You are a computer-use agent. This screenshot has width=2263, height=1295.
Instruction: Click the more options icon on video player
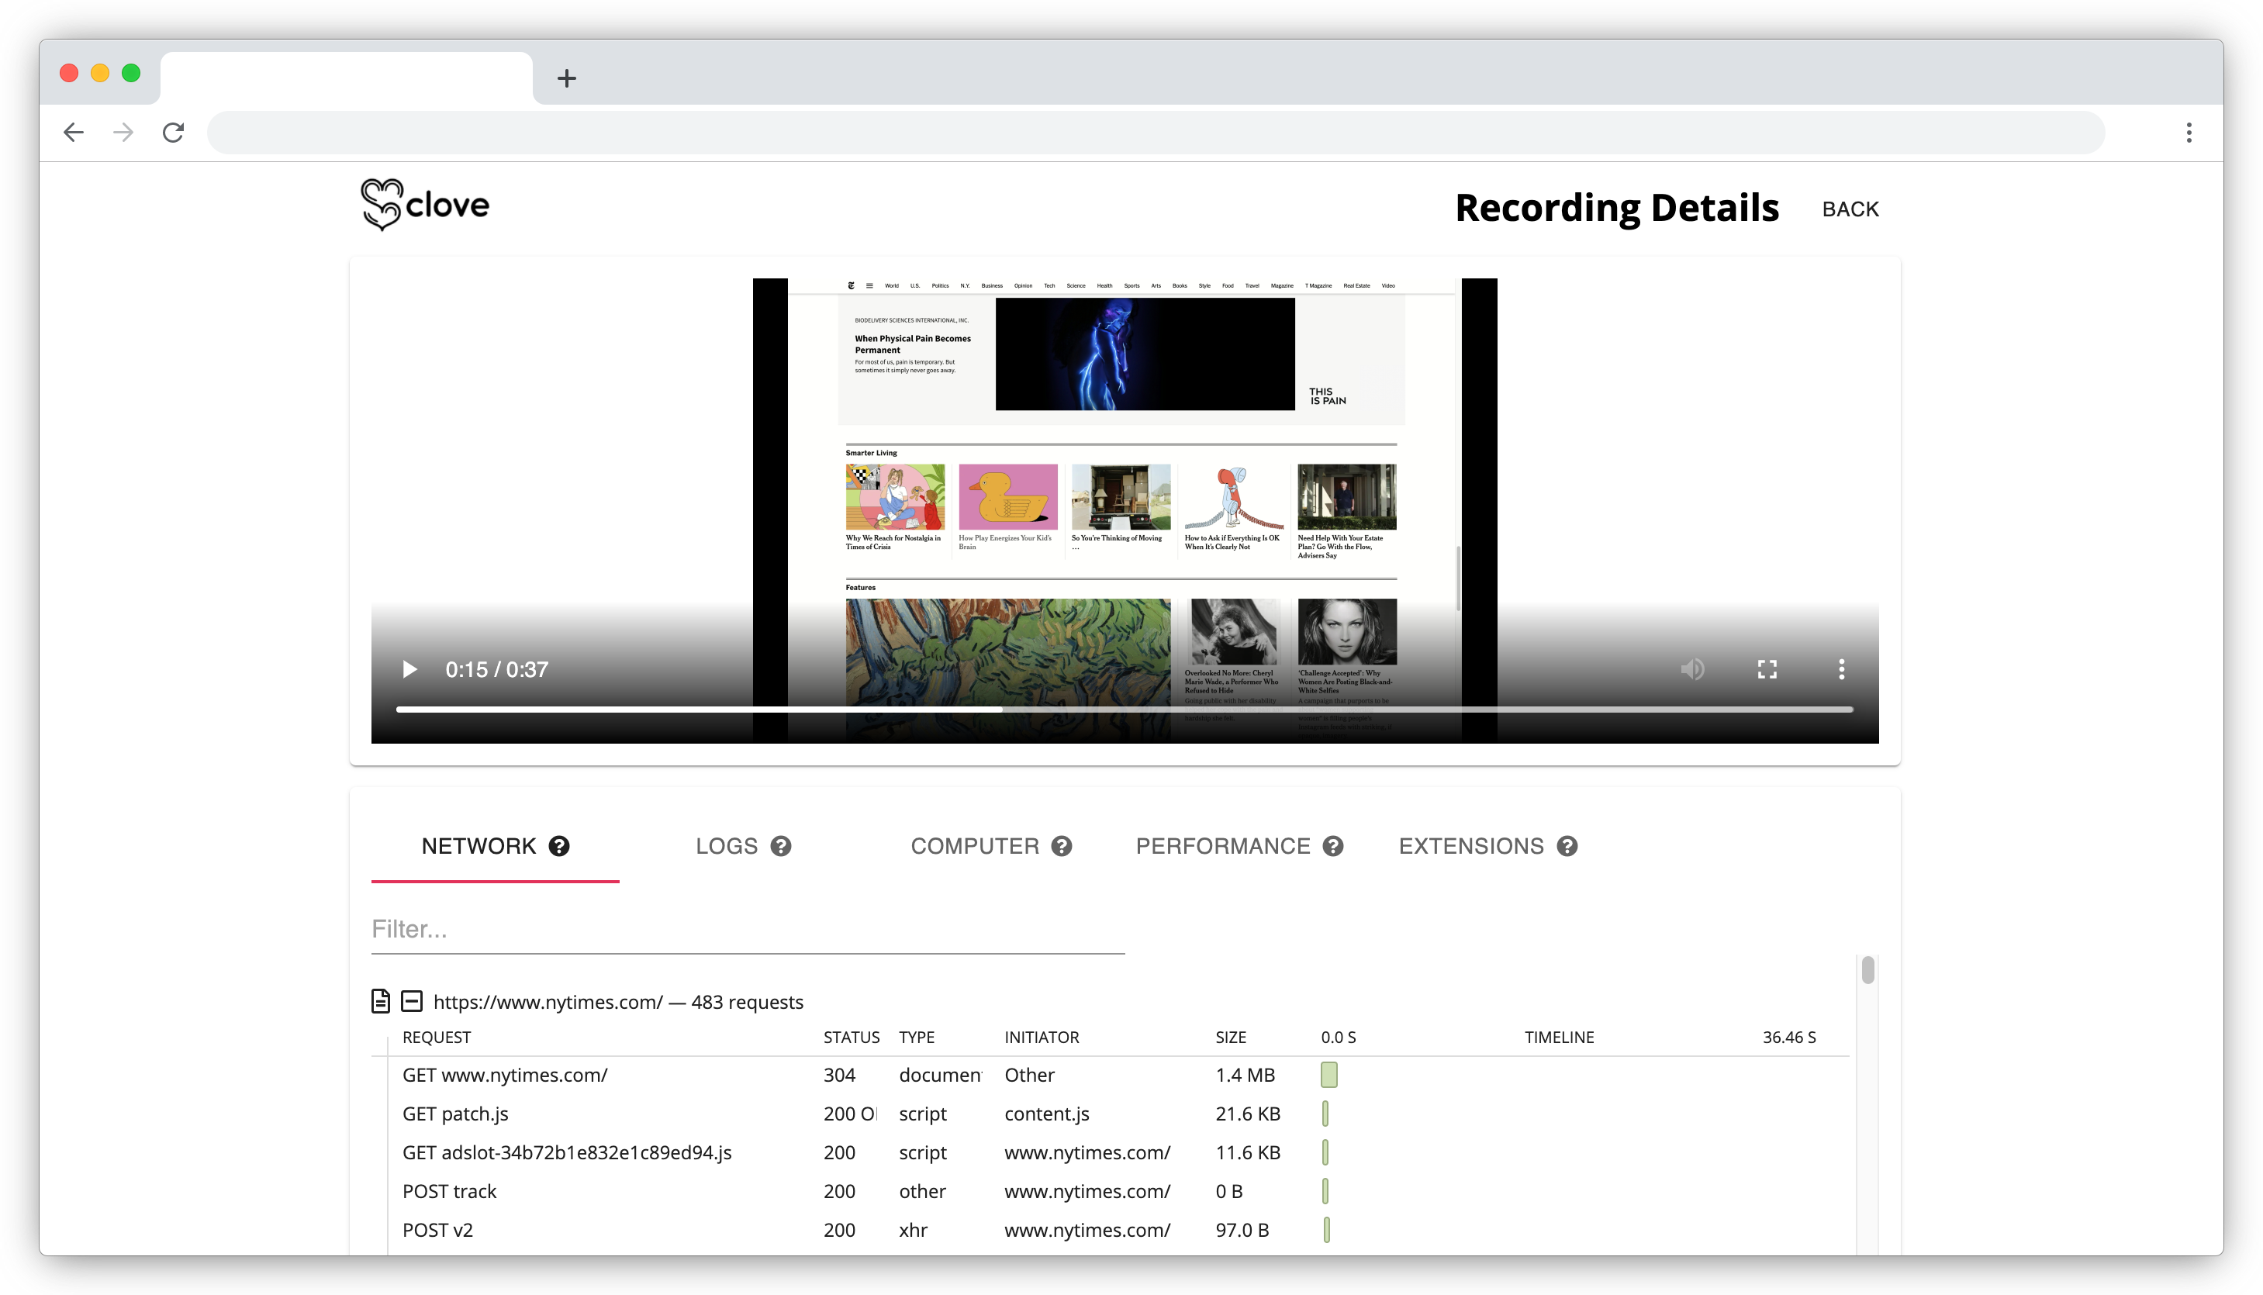point(1840,668)
